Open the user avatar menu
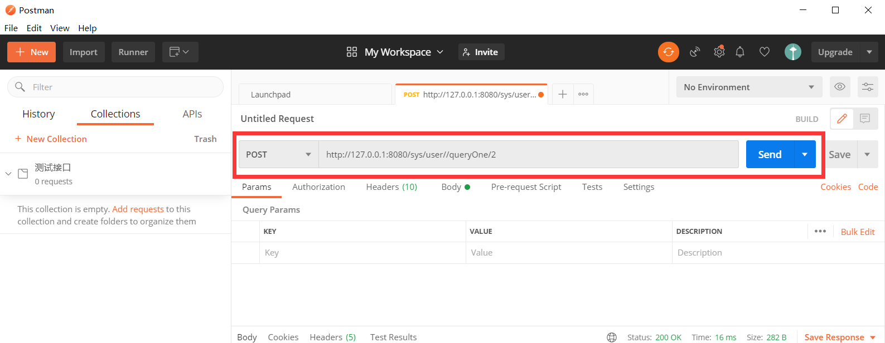The height and width of the screenshot is (343, 885). (x=792, y=52)
